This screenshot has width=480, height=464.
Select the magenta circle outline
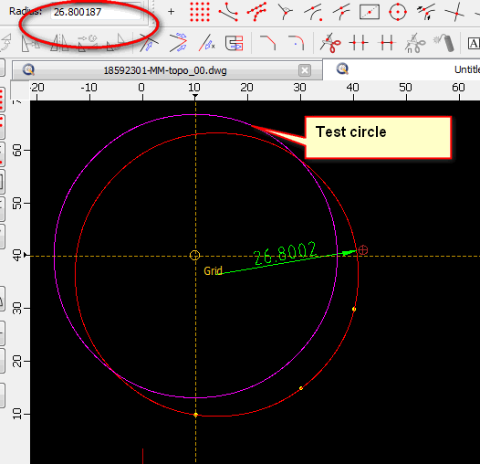[x=55, y=256]
